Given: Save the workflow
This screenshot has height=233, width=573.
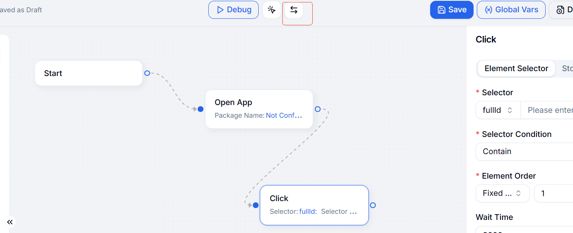Looking at the screenshot, I should (451, 10).
